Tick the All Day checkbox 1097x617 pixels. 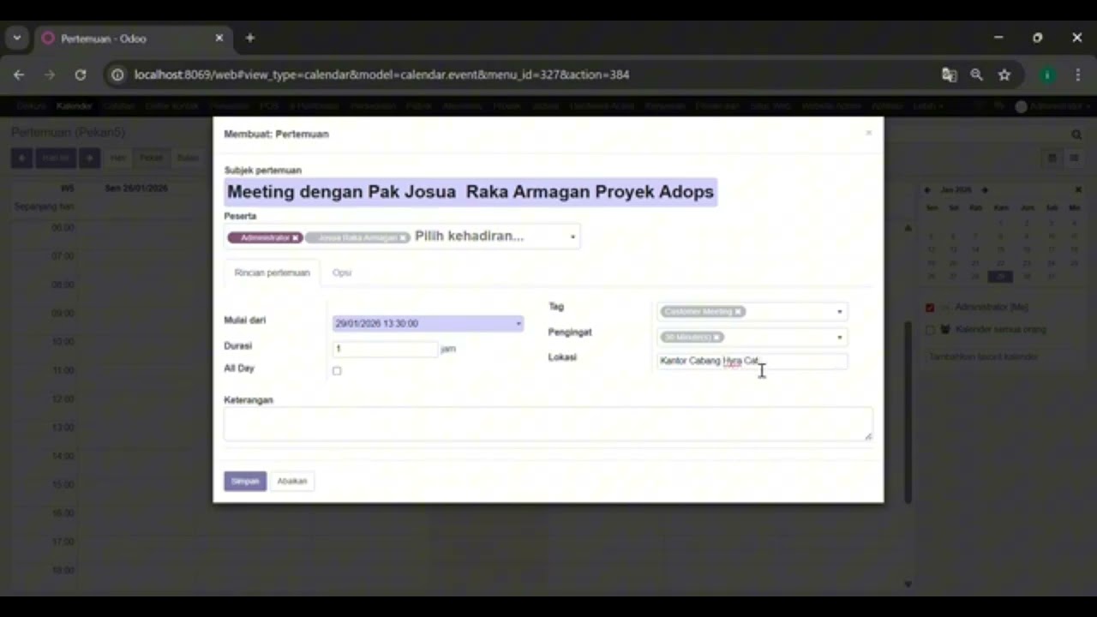tap(337, 371)
